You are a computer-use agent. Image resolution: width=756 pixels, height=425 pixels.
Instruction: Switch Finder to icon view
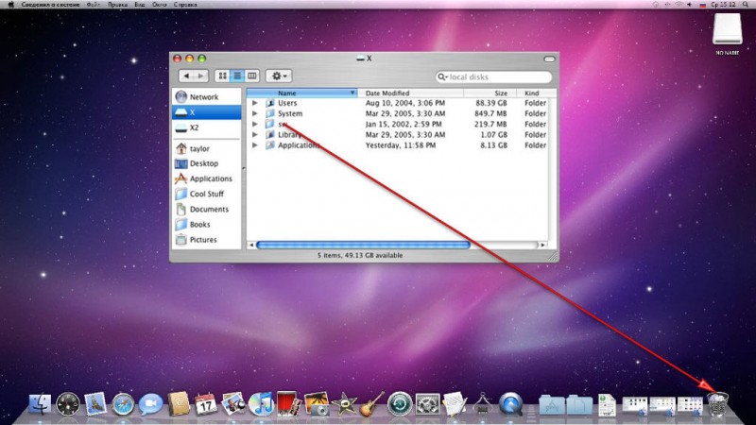(x=222, y=76)
